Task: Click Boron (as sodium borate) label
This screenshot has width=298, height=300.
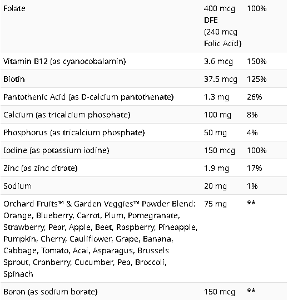Action: click(x=51, y=292)
